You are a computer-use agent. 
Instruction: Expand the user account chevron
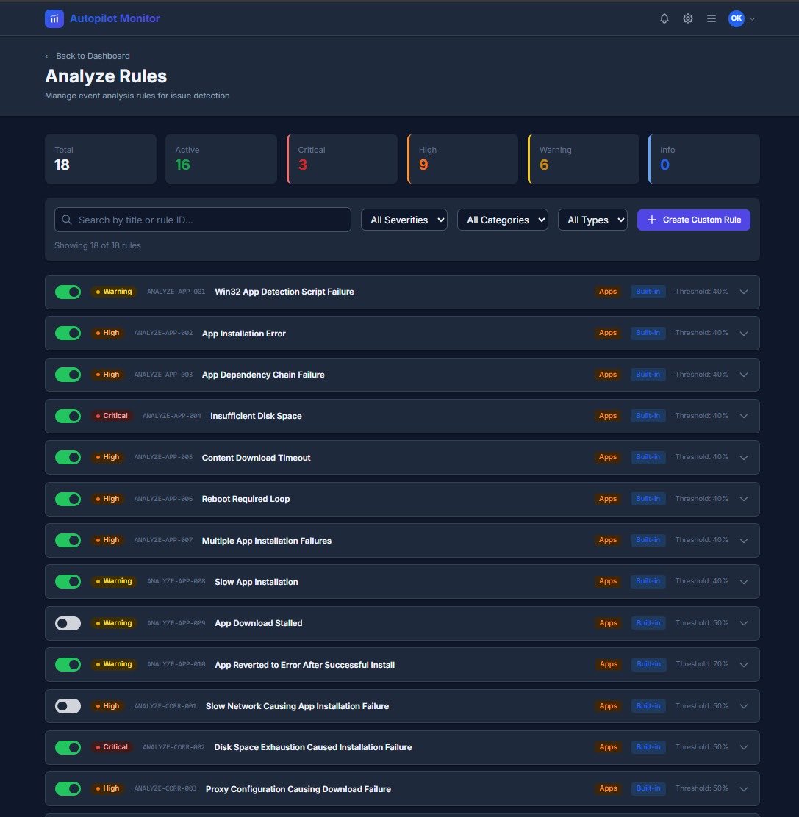(x=752, y=19)
